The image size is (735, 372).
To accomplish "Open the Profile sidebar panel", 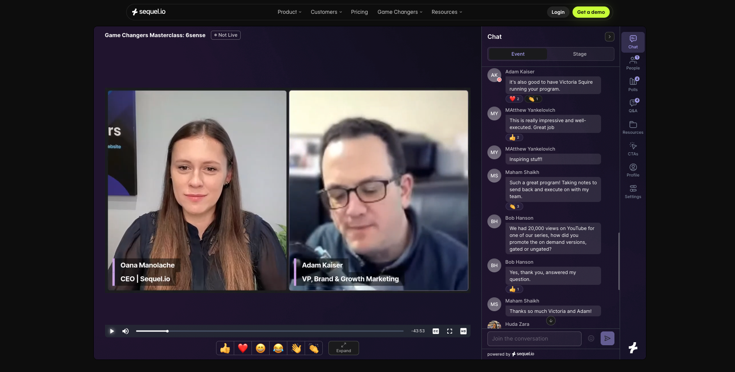I will pos(633,170).
